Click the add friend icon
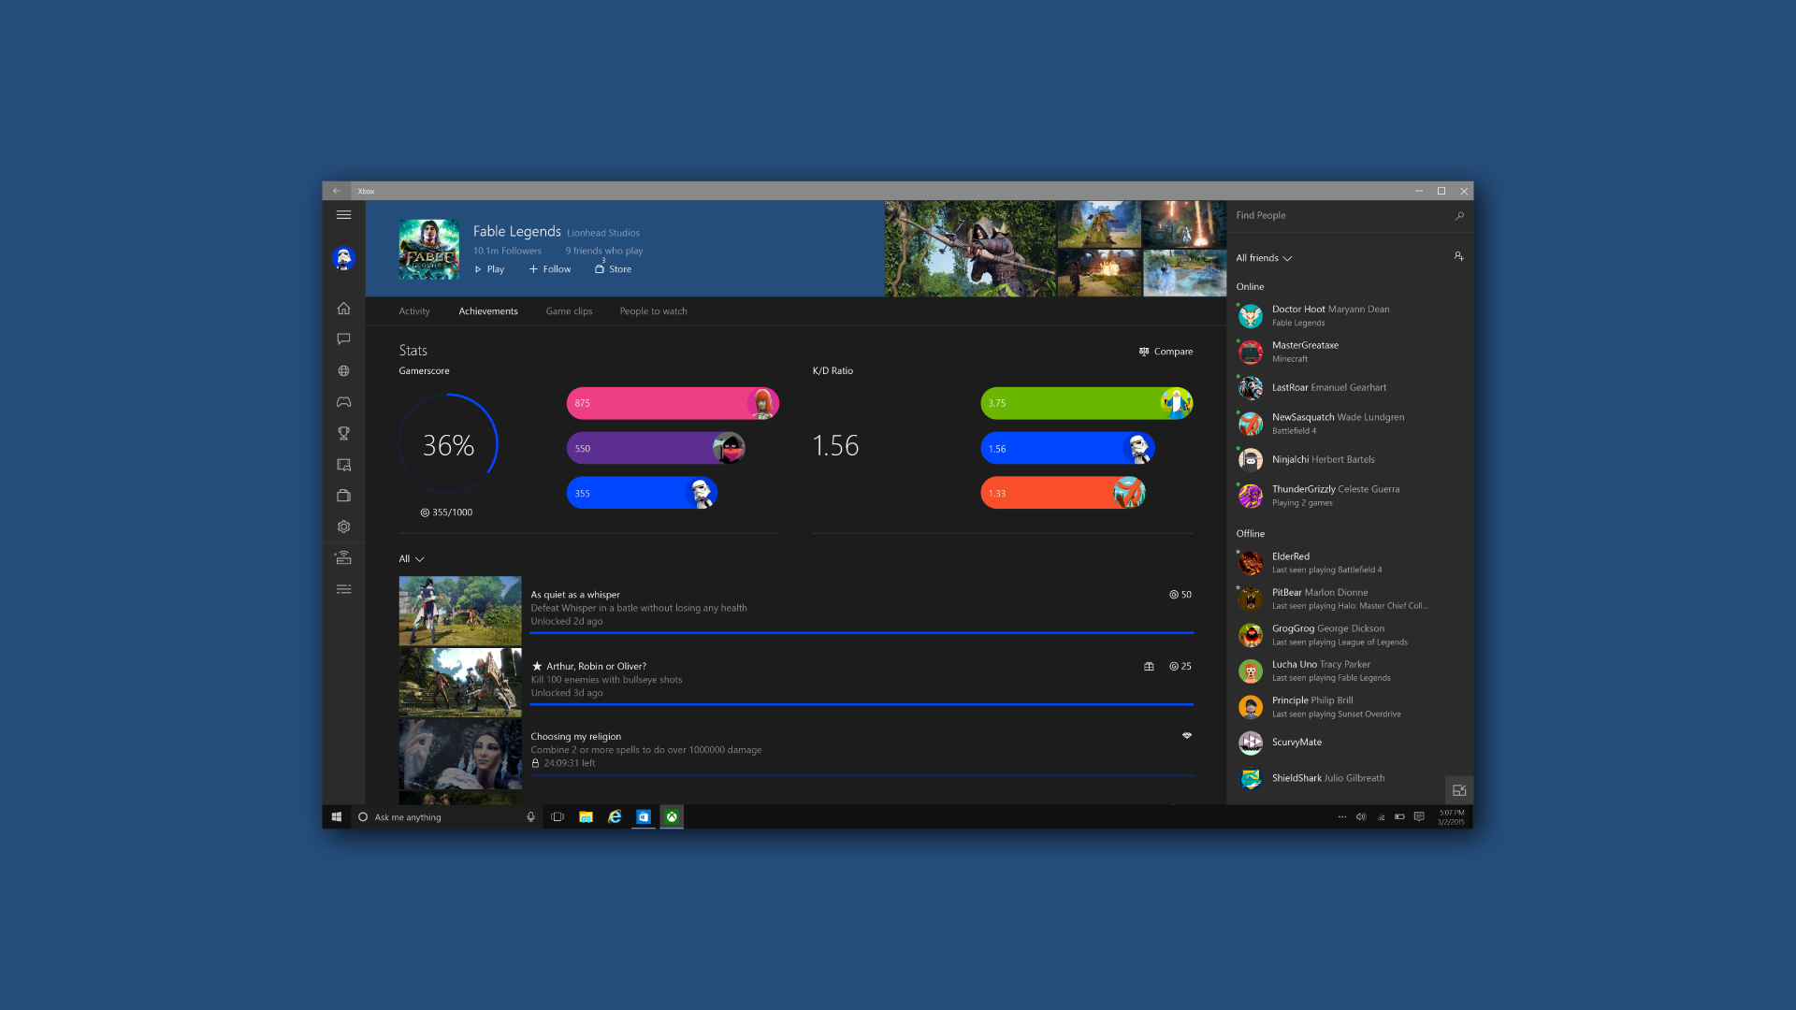The image size is (1796, 1010). 1458,256
